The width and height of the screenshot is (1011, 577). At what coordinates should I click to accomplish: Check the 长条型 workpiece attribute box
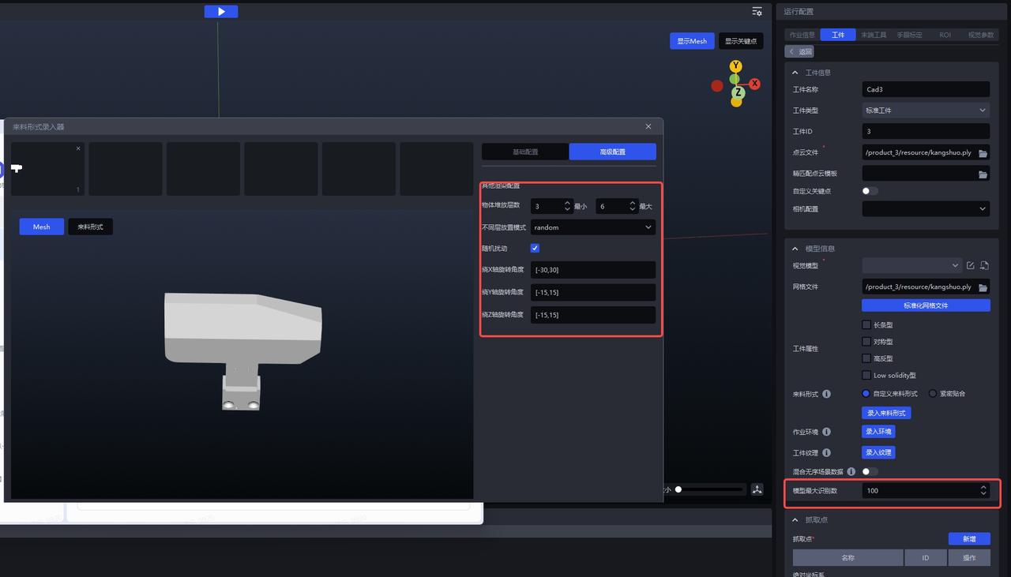pyautogui.click(x=866, y=324)
